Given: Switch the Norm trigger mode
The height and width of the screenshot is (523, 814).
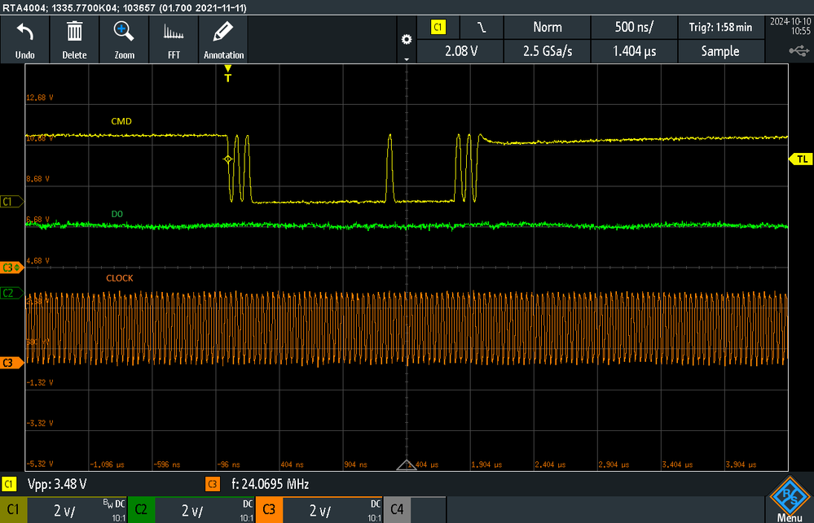Looking at the screenshot, I should [548, 28].
